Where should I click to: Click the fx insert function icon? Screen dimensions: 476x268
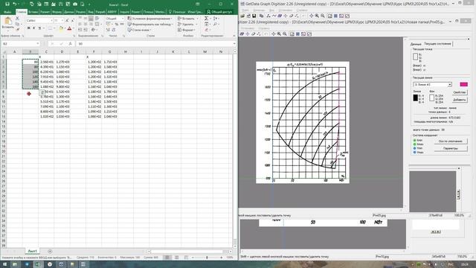[70, 44]
